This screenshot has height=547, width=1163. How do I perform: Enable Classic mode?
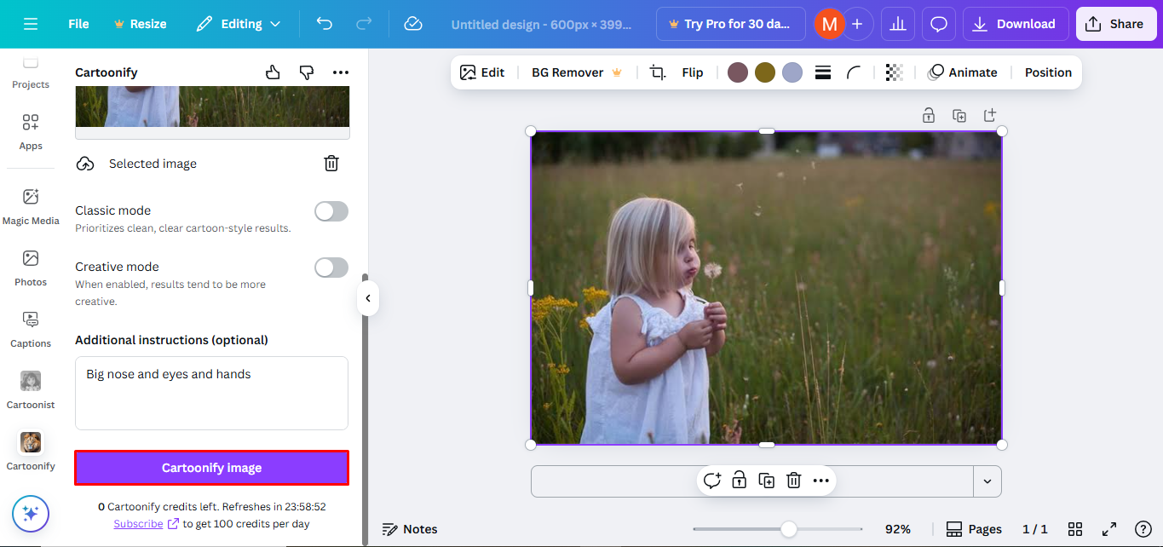331,210
